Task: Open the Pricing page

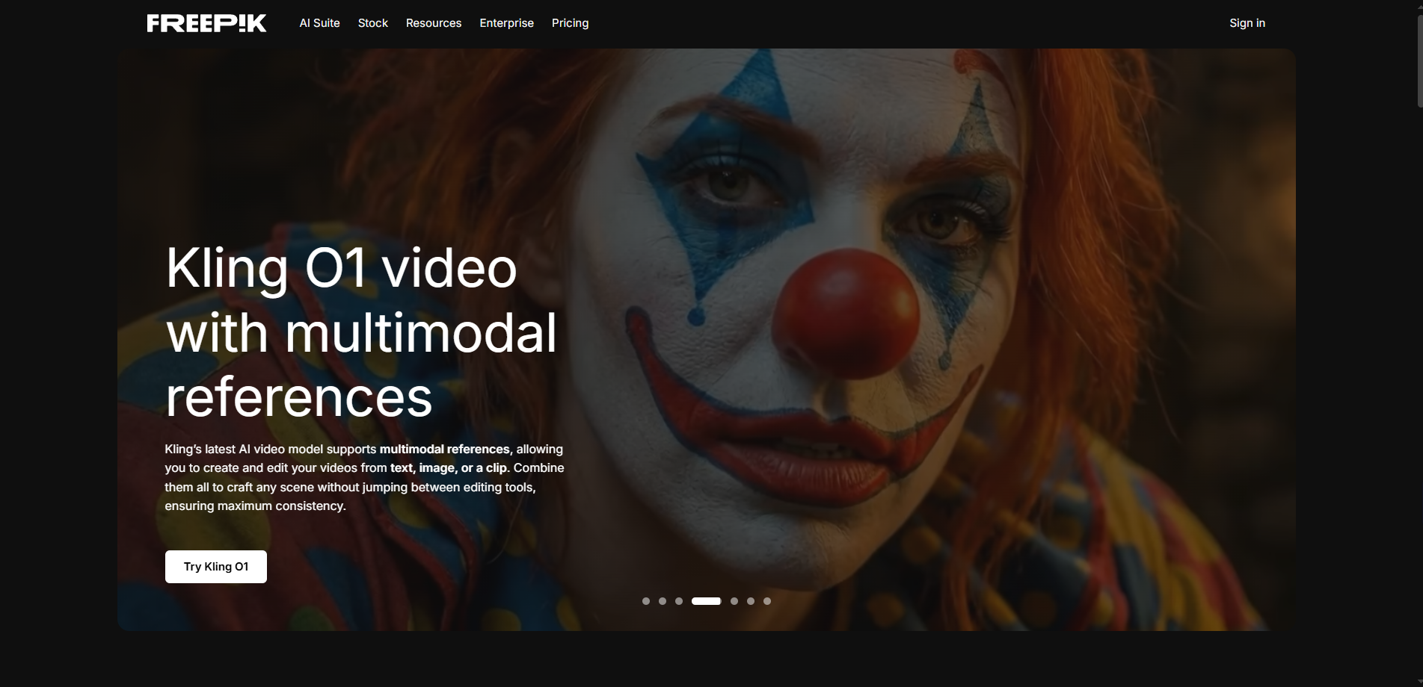Action: pos(570,23)
